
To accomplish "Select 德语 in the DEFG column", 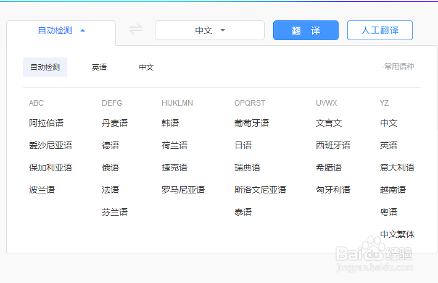I will [110, 145].
